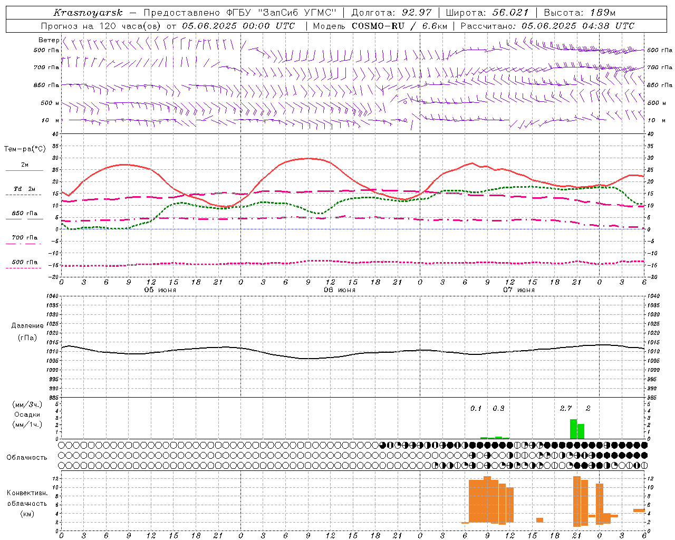Click the "(мм/3ч.)" unit label
Screen dimensions: 675x540
click(27, 404)
